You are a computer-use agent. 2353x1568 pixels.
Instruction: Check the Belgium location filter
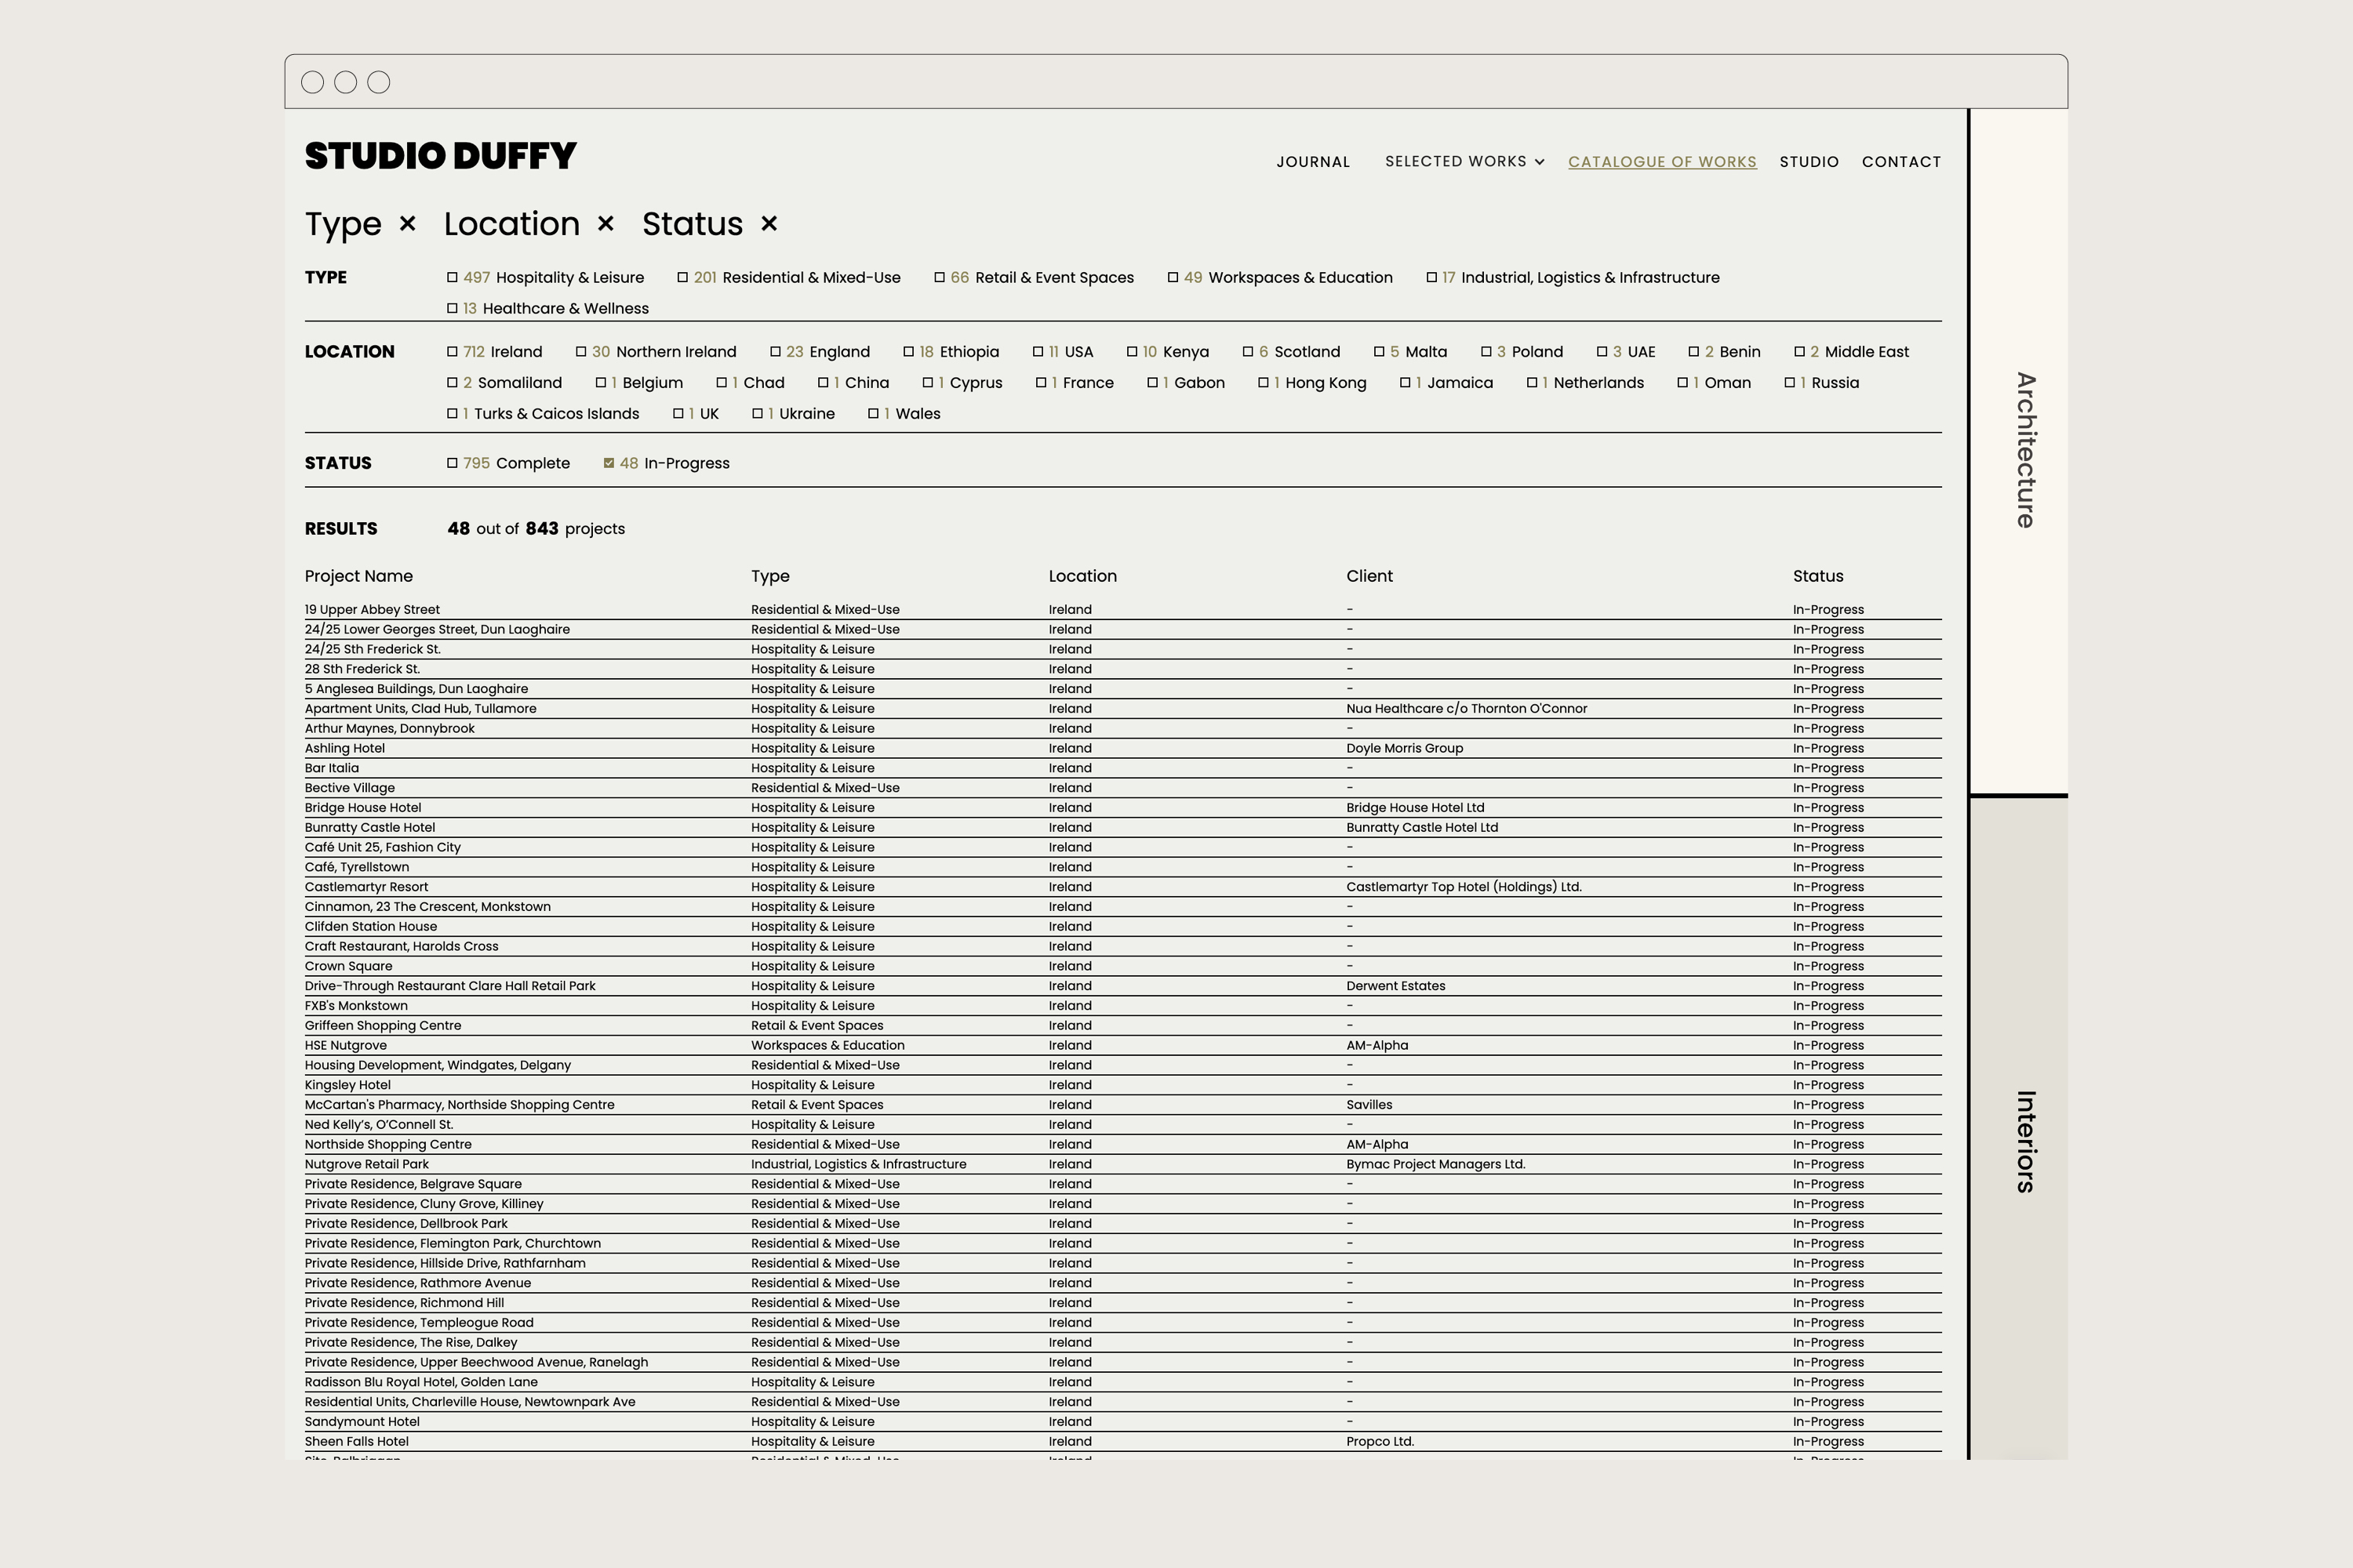[600, 383]
